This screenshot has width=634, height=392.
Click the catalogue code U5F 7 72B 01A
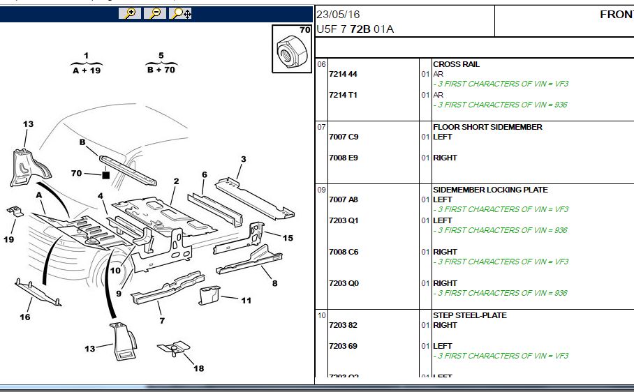pyautogui.click(x=355, y=29)
